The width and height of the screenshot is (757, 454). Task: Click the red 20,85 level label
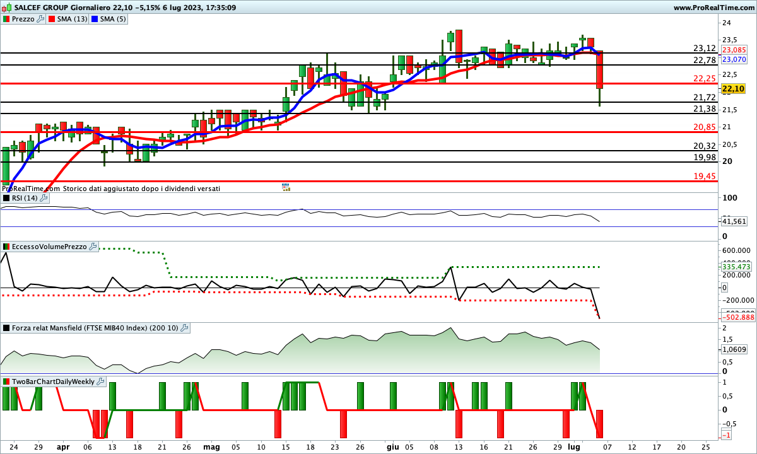[705, 127]
